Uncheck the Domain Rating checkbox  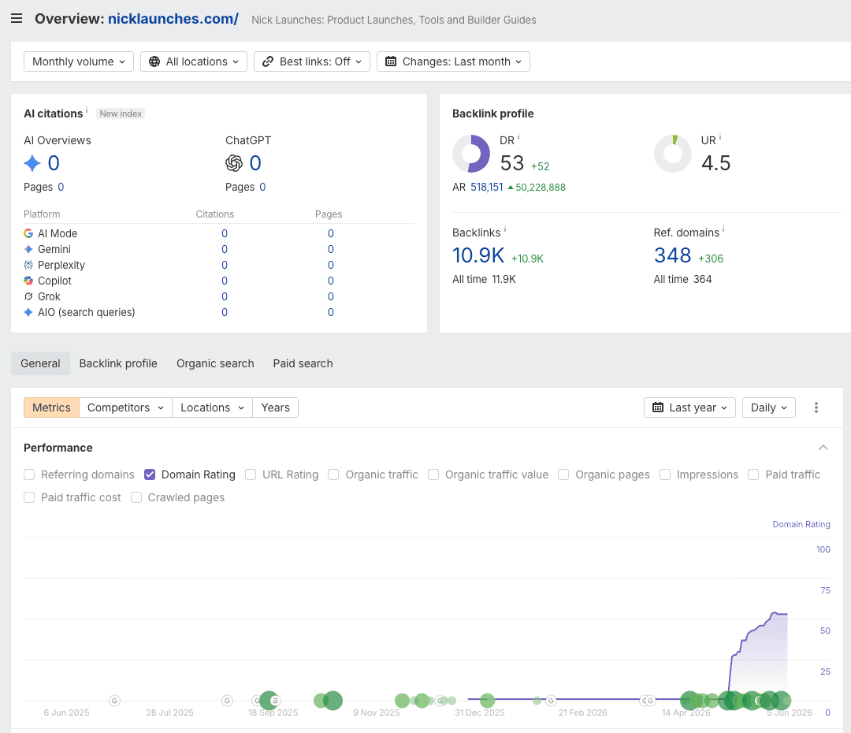150,474
